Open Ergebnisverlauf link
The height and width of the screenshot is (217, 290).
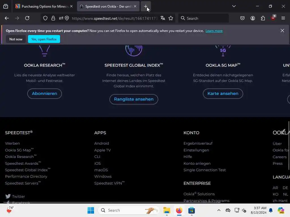[198, 143]
